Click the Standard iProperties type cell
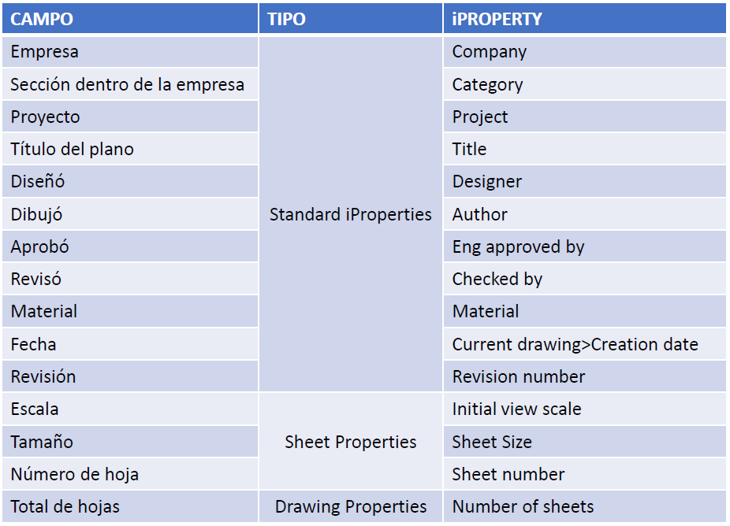The height and width of the screenshot is (526, 730). coord(350,214)
